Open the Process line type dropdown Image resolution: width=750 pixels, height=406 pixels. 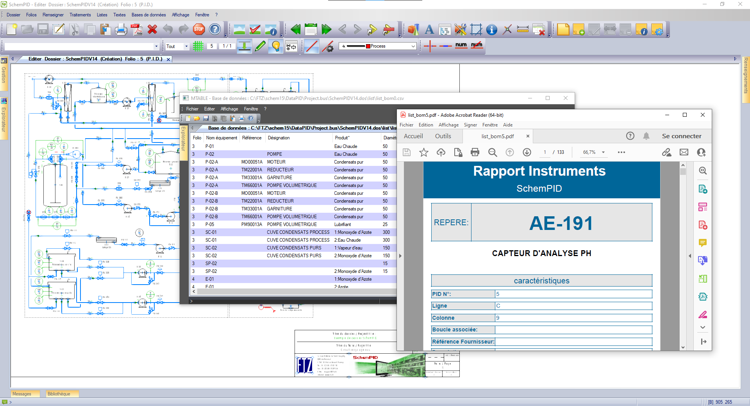coord(413,46)
